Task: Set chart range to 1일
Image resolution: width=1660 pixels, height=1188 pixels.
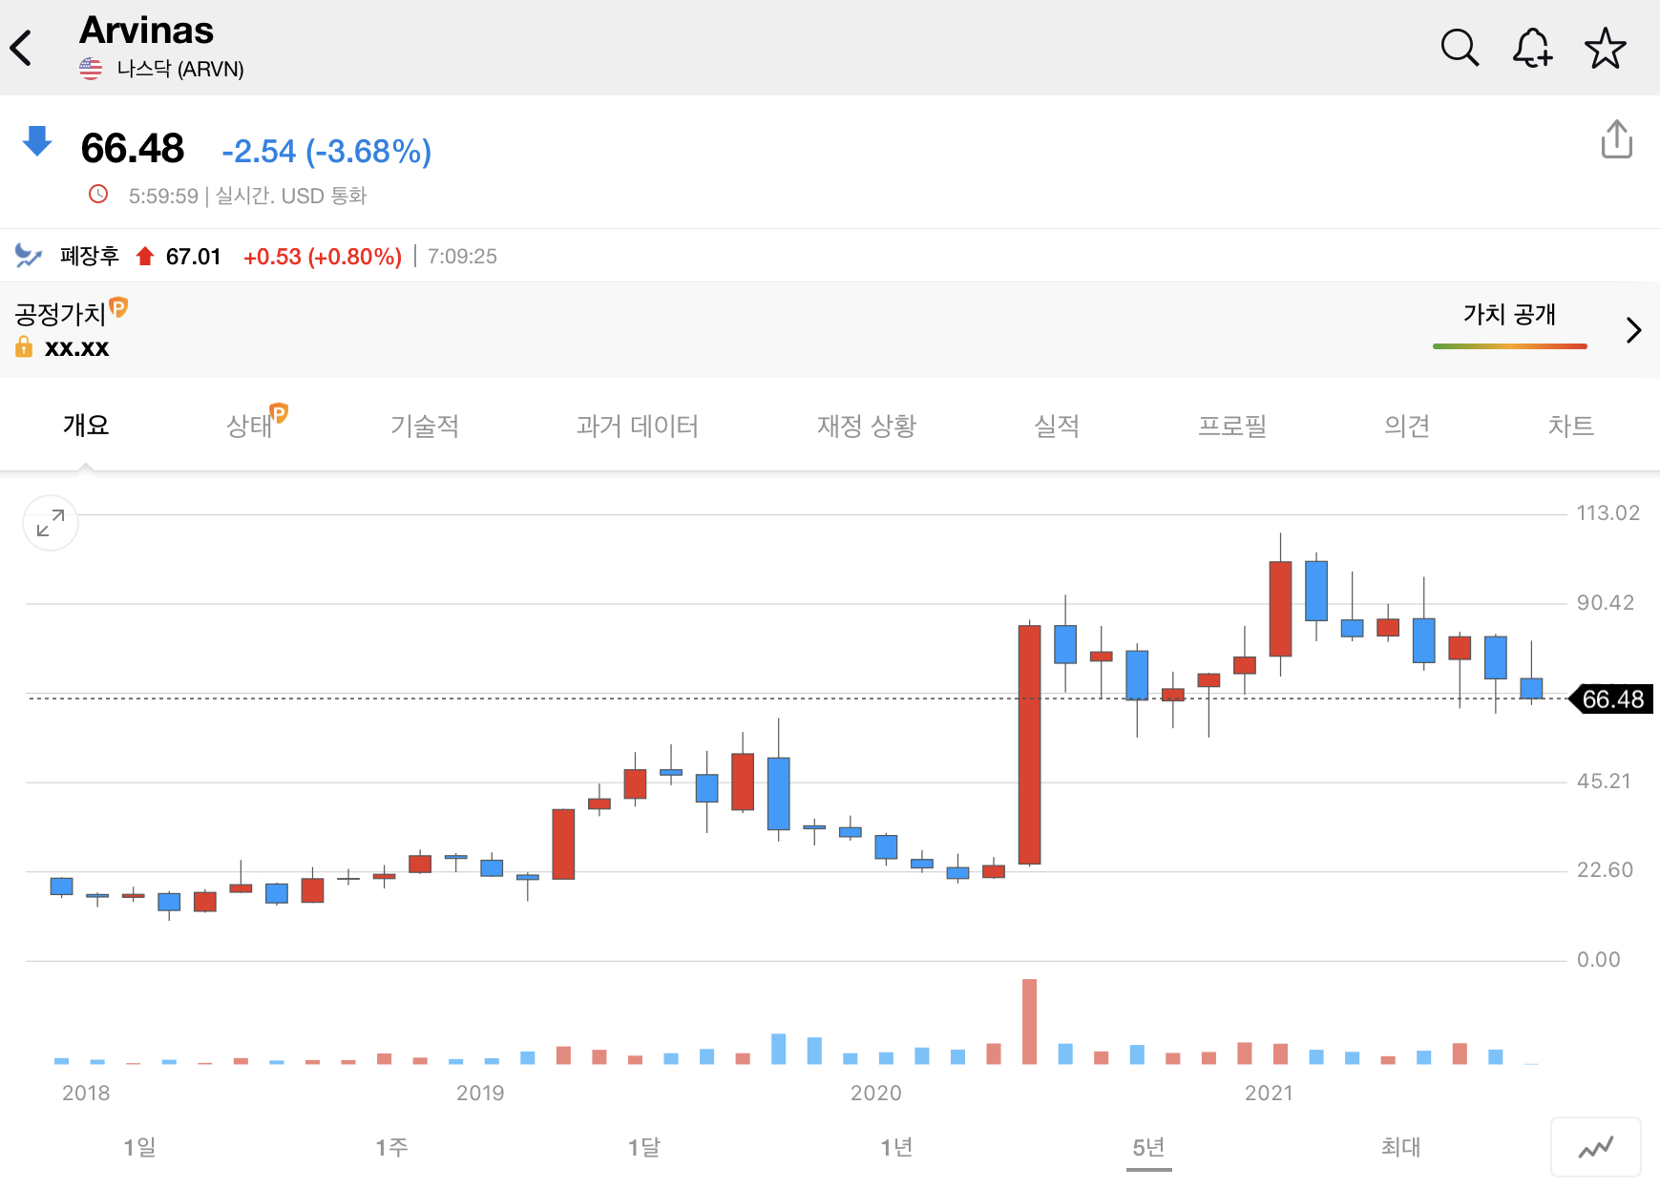Action: click(x=139, y=1147)
